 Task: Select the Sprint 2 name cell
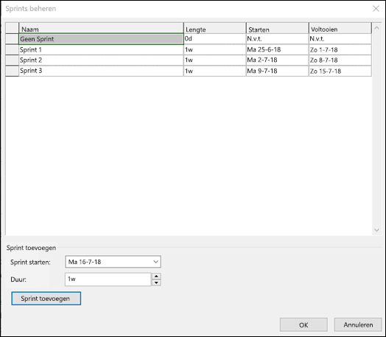(x=101, y=60)
